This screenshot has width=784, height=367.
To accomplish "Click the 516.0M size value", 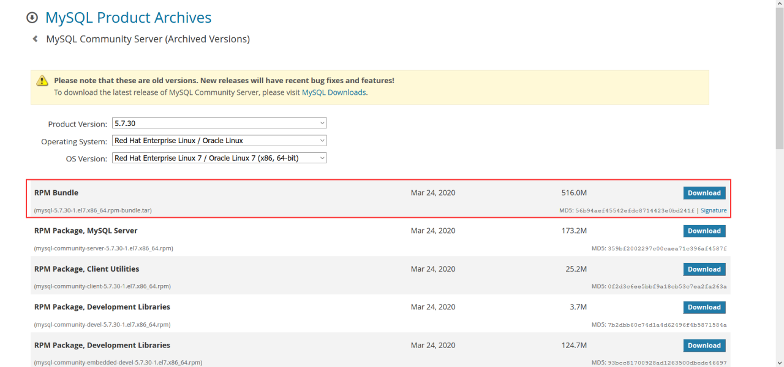I will pos(574,193).
